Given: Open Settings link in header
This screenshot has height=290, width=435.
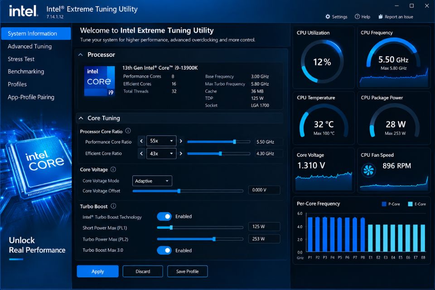Looking at the screenshot, I should [339, 17].
